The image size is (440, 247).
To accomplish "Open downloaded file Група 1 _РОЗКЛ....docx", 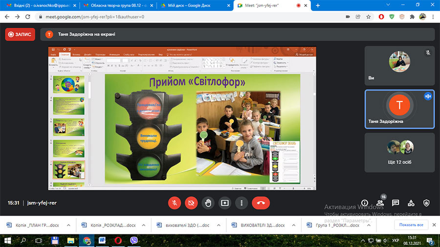I will [x=333, y=225].
